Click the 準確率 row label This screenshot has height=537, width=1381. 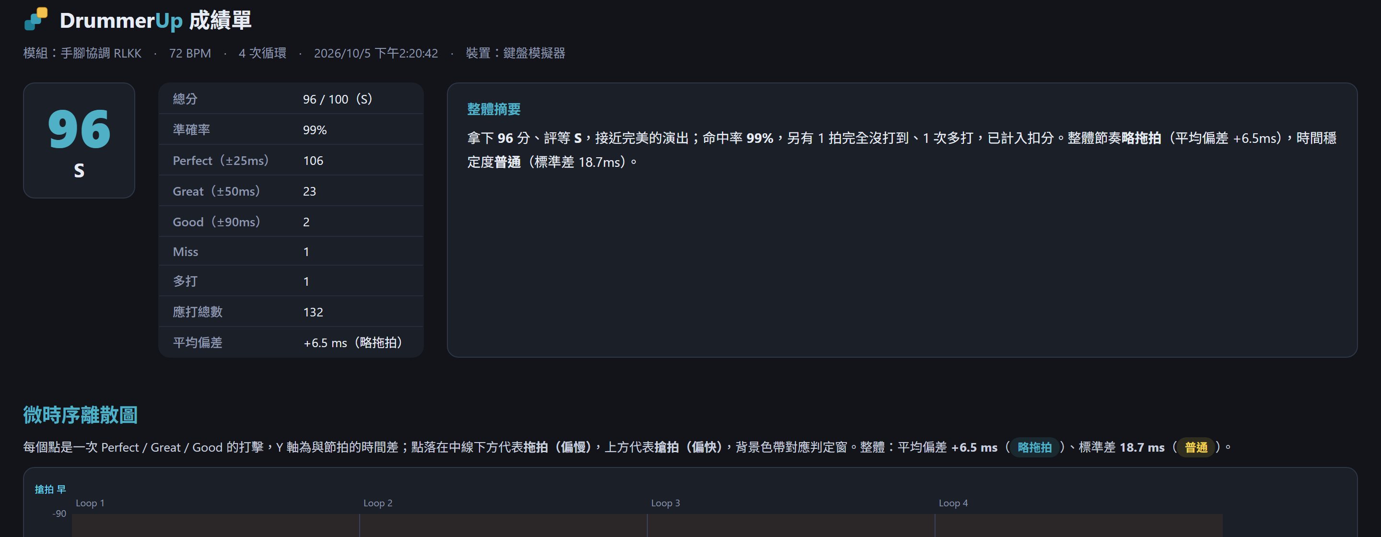coord(191,129)
